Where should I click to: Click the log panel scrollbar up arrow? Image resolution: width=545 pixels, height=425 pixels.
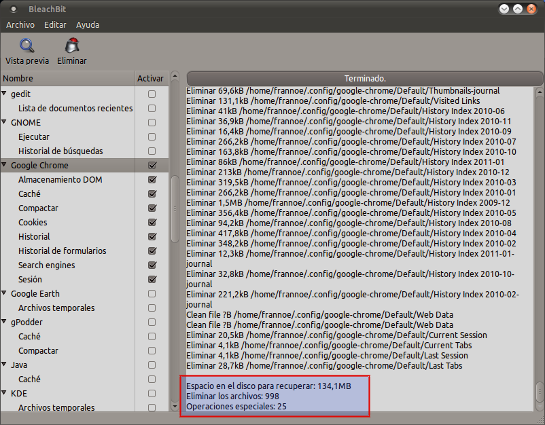[540, 92]
